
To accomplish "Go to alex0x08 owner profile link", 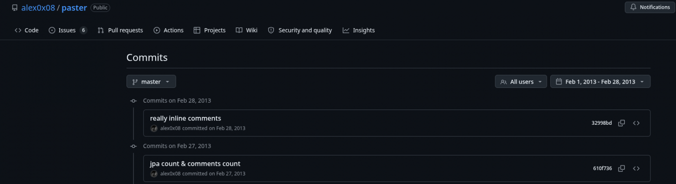I will pyautogui.click(x=38, y=8).
